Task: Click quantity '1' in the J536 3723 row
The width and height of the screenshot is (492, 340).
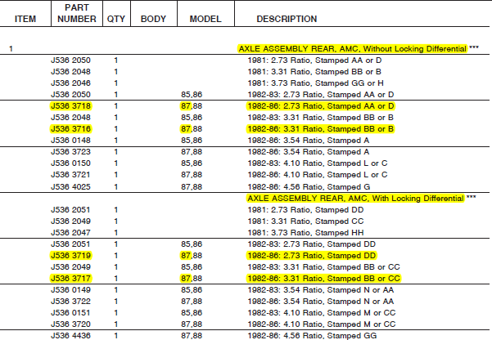Action: [116, 152]
